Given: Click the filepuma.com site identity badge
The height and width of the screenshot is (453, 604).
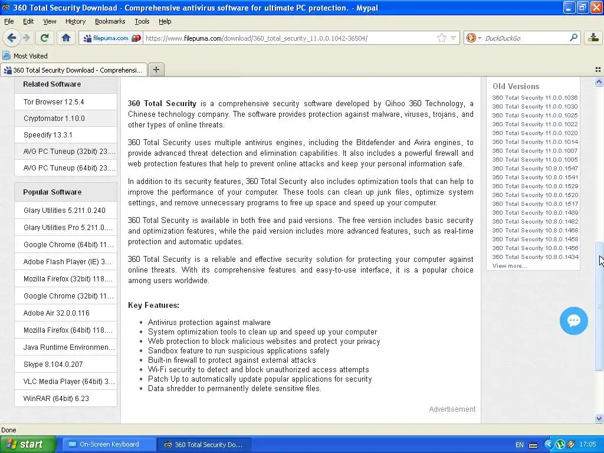Looking at the screenshot, I should tap(111, 38).
